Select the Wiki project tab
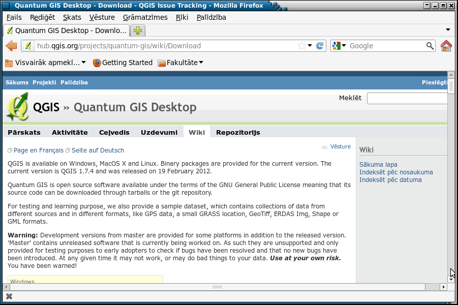458x305 pixels. coord(197,132)
